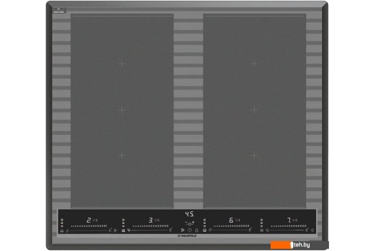Tap the pot icon beside the zone 7 slider
374x251 pixels.
click(x=261, y=231)
